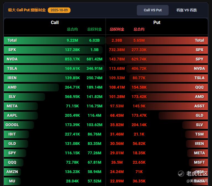The image size is (212, 186).
Task: Click the MSFT ticker in Put list
Action: 200,162
